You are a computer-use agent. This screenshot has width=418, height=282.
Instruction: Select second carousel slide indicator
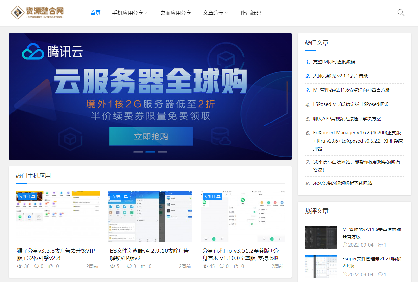point(150,152)
